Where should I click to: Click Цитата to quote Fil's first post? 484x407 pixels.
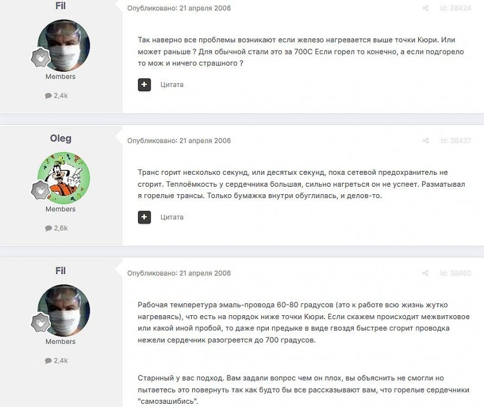point(172,85)
